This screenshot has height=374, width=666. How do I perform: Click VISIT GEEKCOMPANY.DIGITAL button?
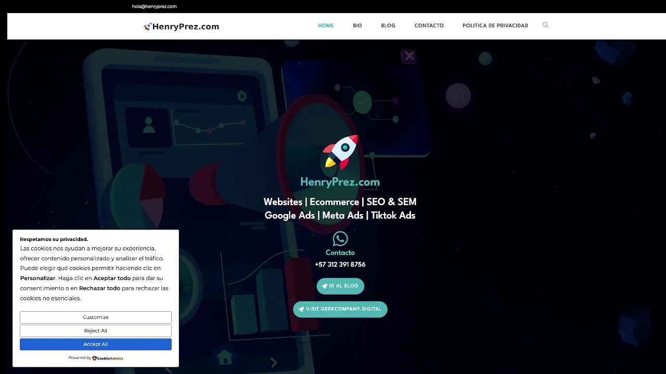click(340, 309)
